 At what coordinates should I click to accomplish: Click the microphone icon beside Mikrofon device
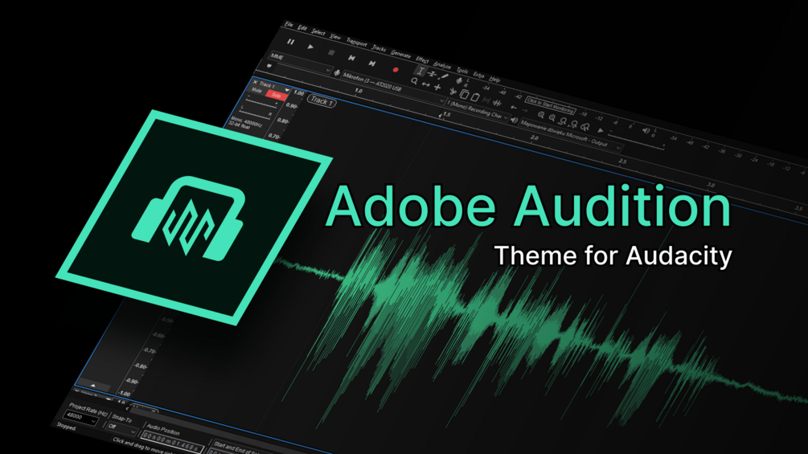tap(337, 73)
